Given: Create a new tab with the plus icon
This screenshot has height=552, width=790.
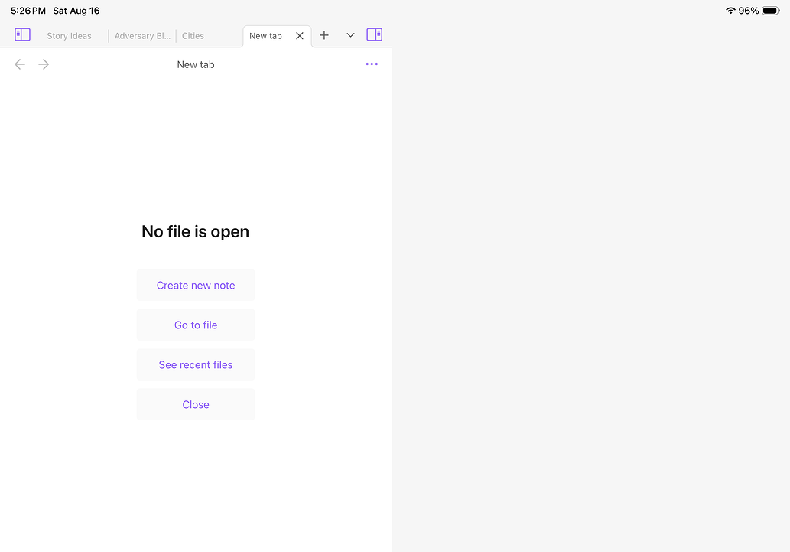Looking at the screenshot, I should (x=324, y=34).
